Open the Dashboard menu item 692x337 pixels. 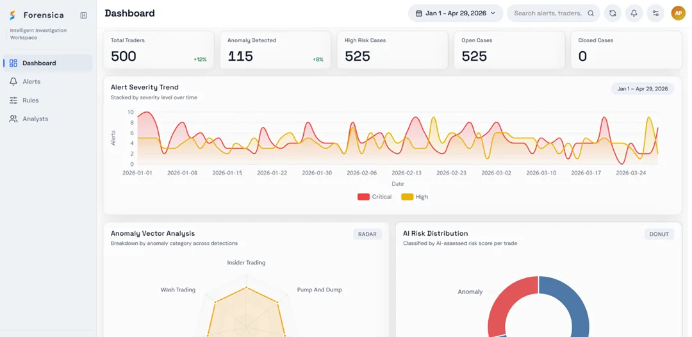[47, 63]
